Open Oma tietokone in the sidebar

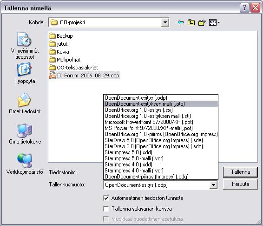point(25,134)
